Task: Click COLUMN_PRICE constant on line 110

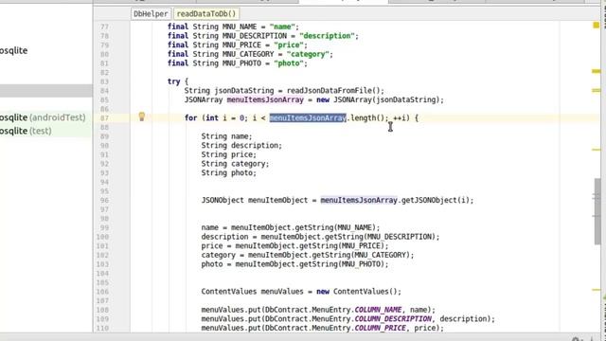Action: click(381, 328)
